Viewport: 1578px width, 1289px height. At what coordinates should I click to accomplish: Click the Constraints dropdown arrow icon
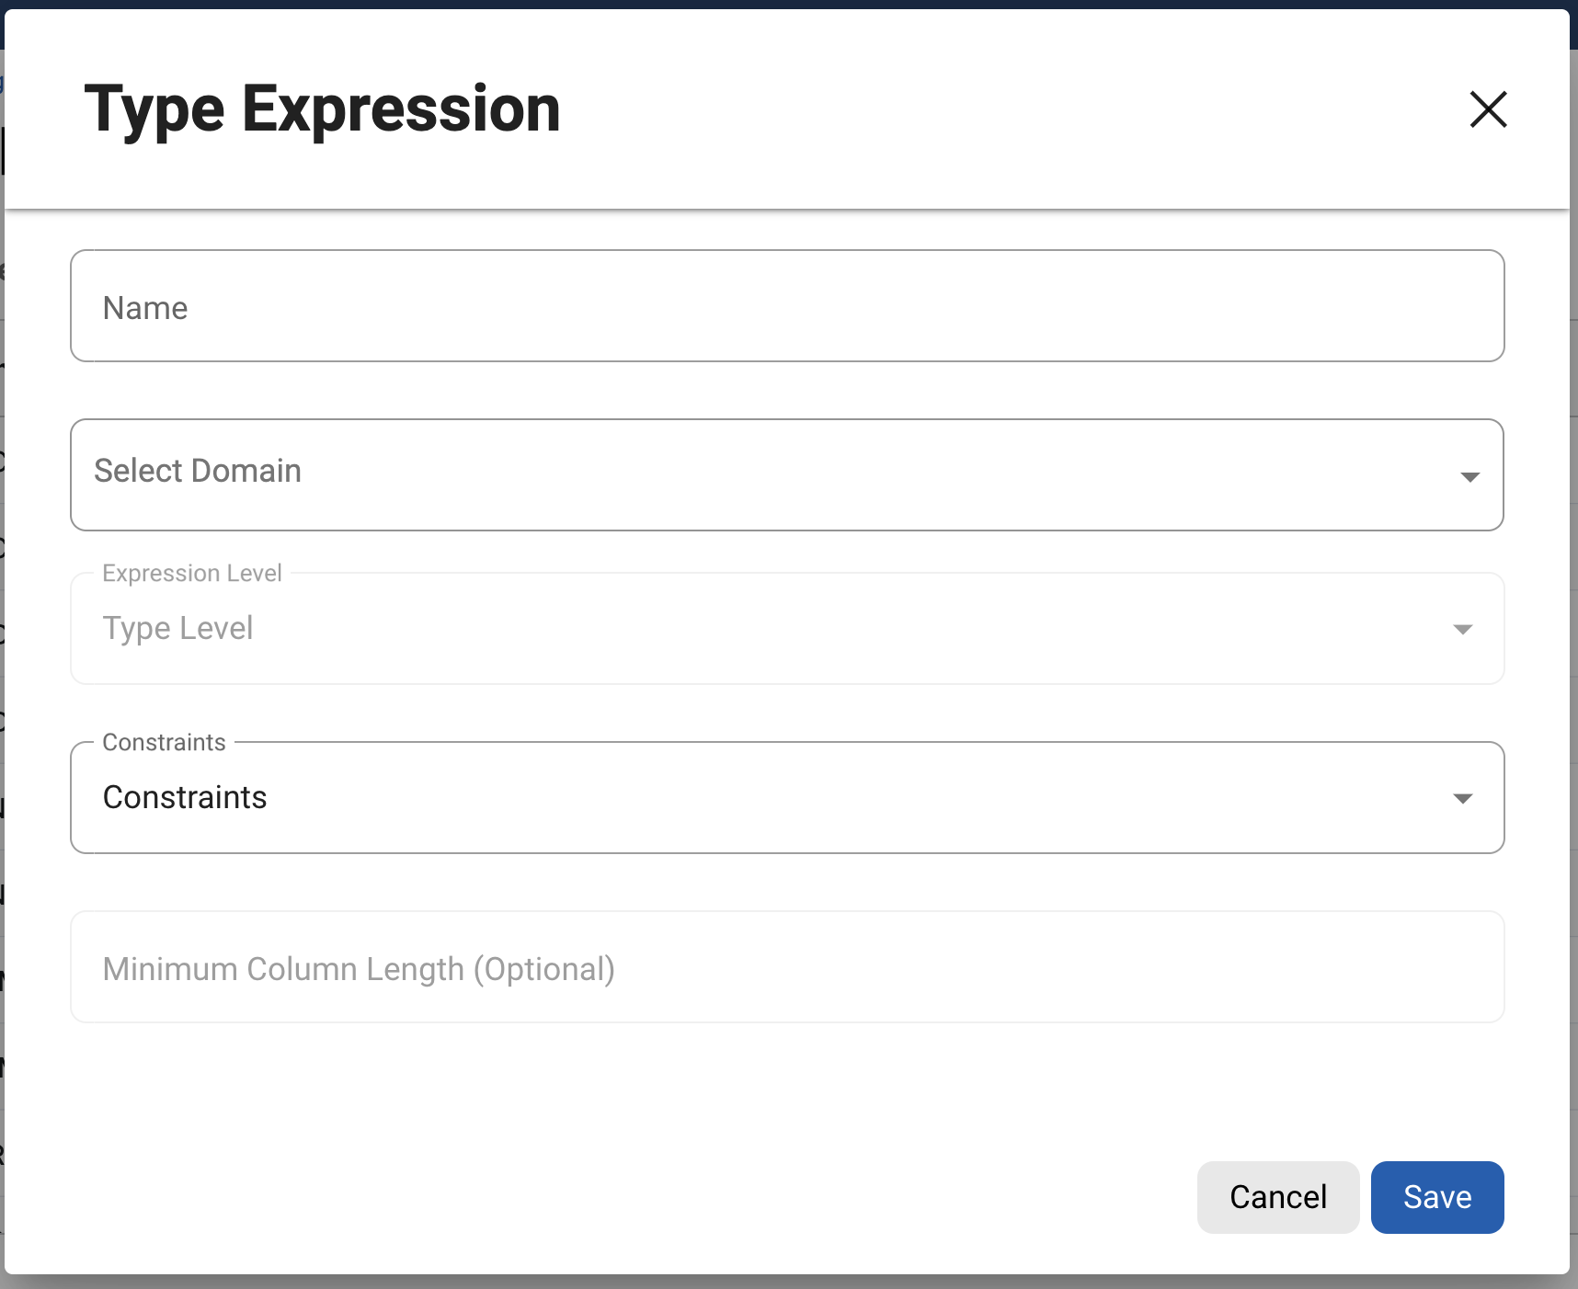[x=1462, y=799]
